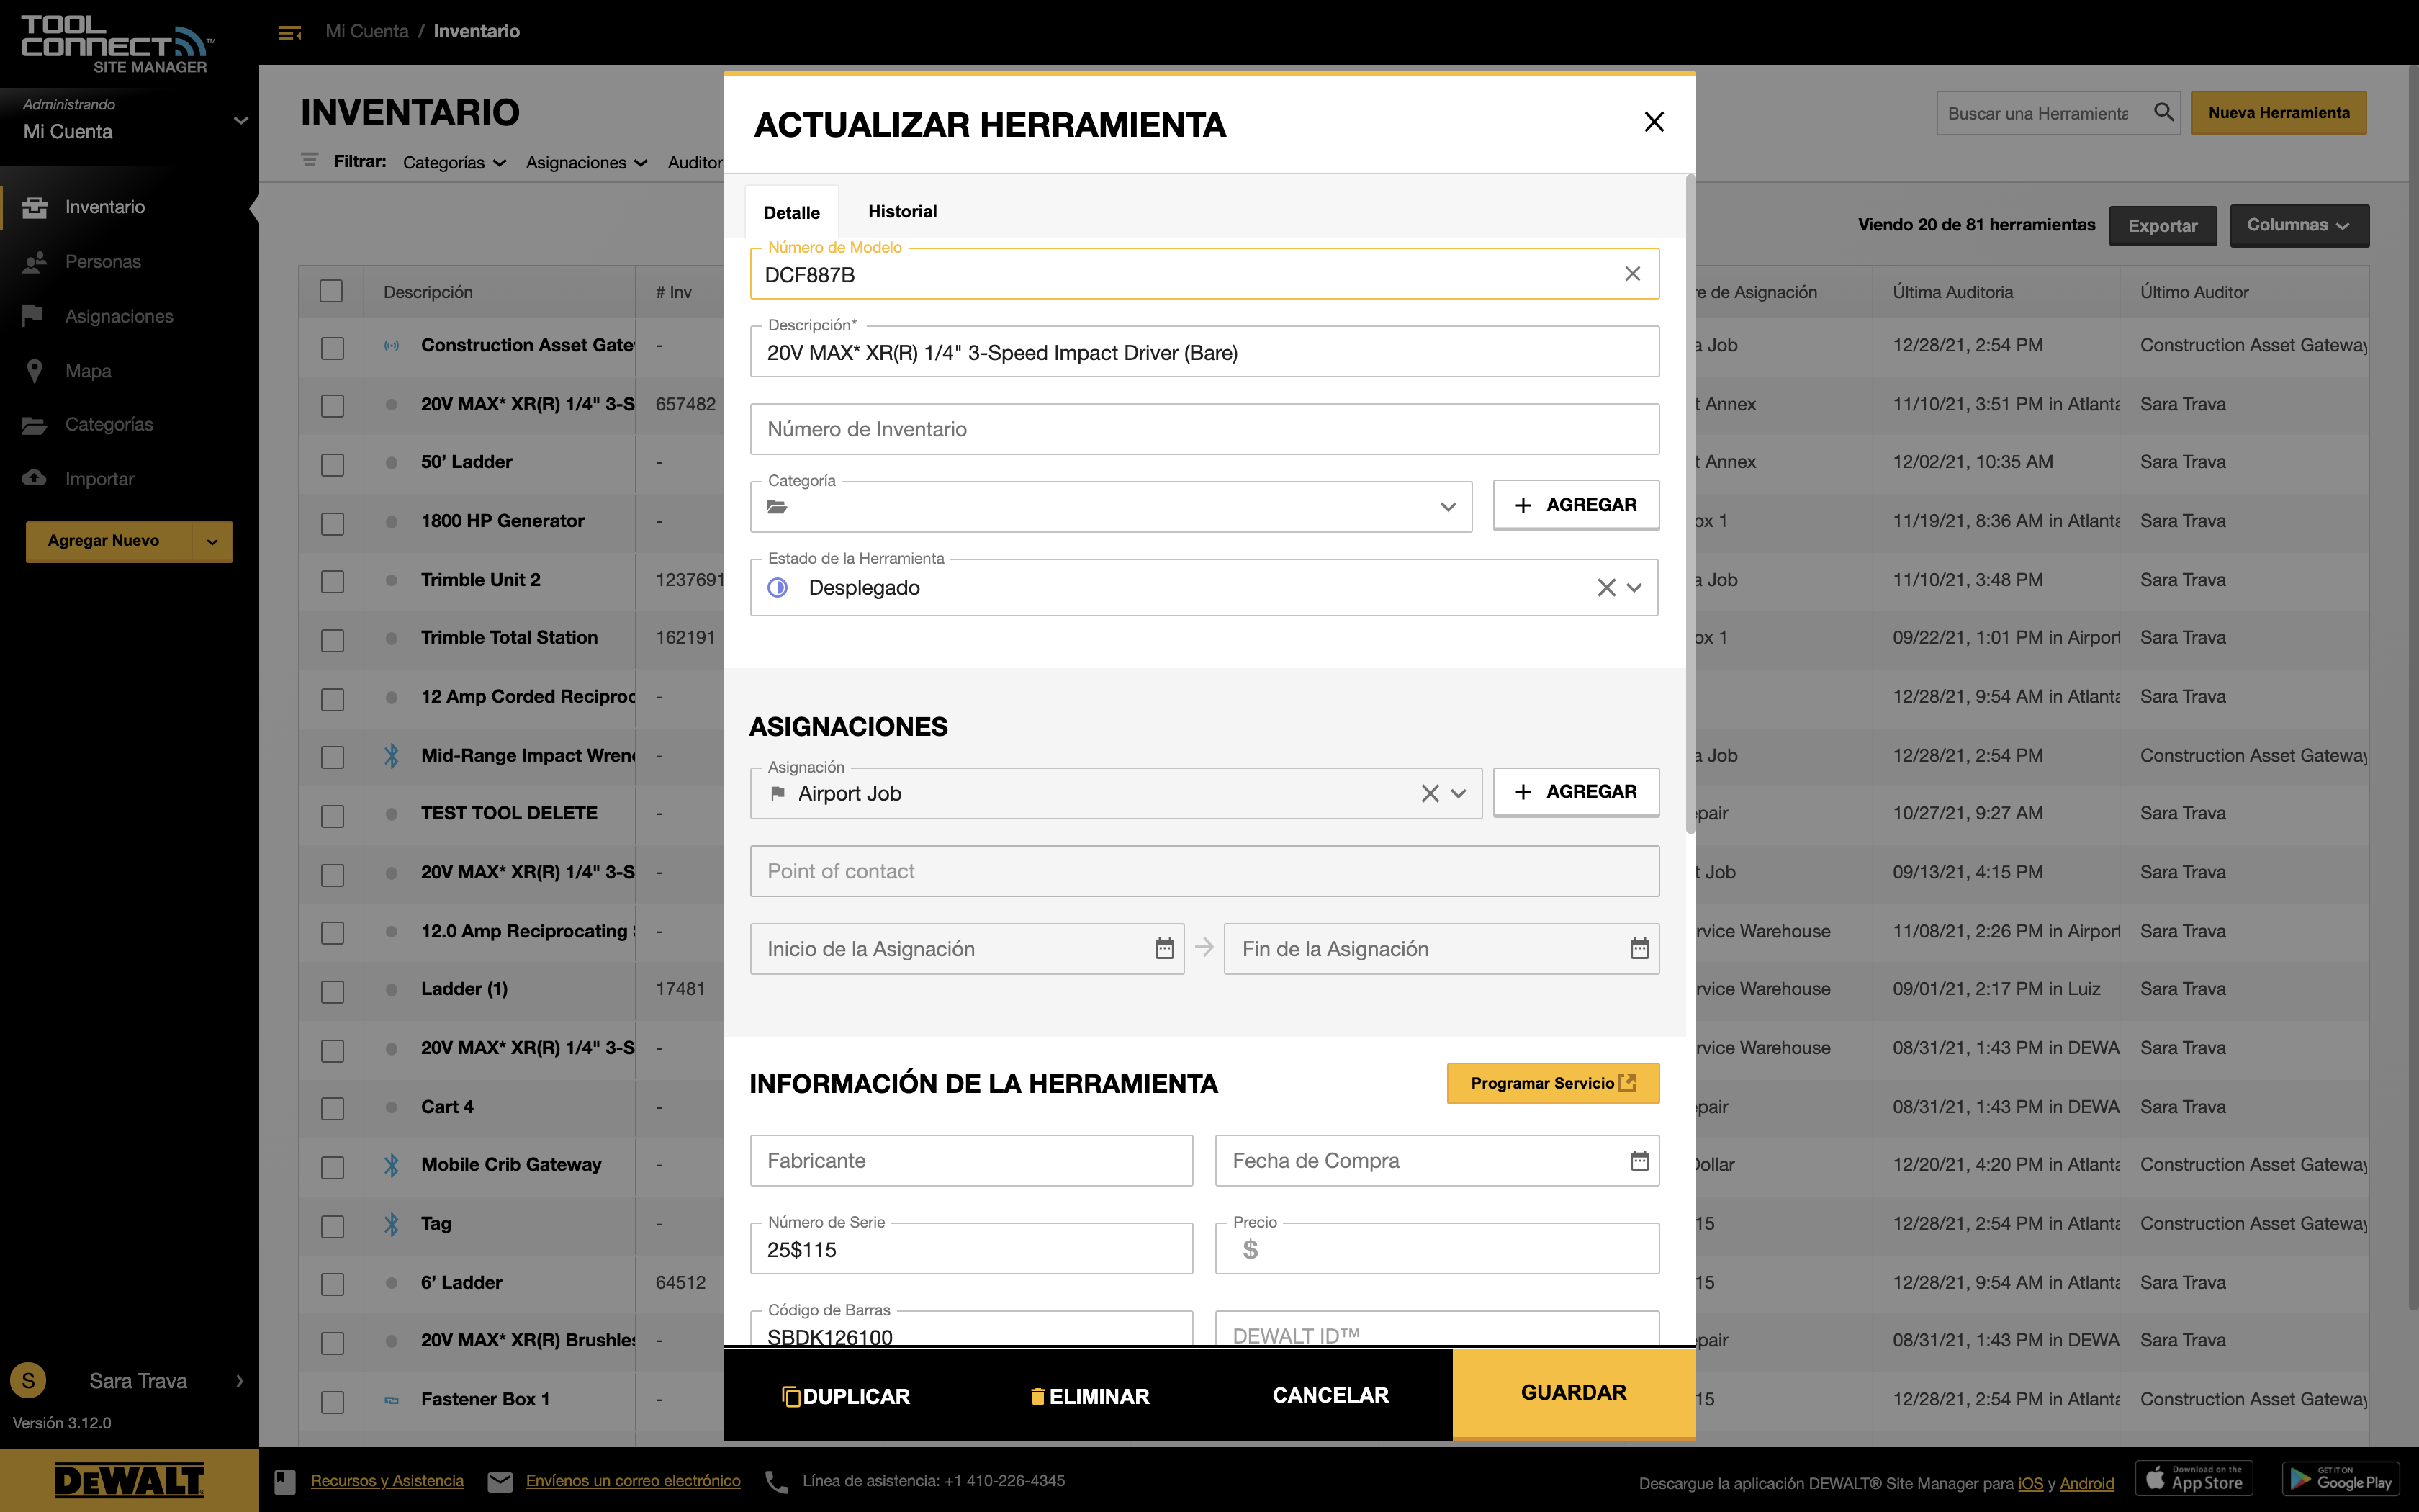Collapse the sidebar menu icon
Image resolution: width=2419 pixels, height=1512 pixels.
pos(290,33)
